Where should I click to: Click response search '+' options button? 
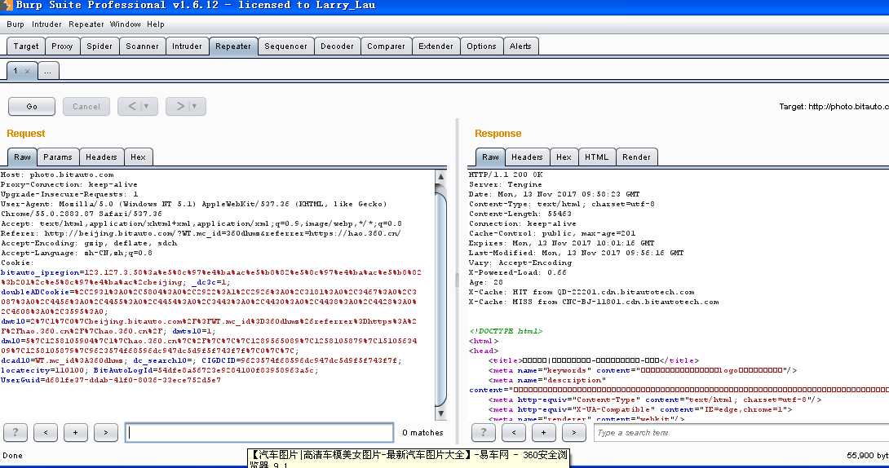point(544,432)
